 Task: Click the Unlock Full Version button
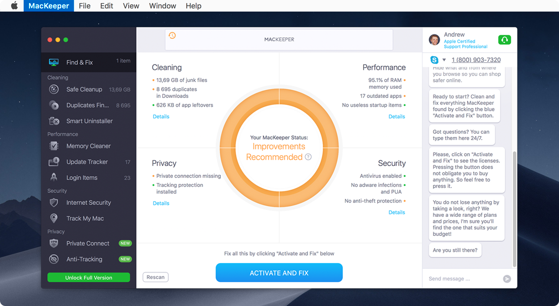click(x=89, y=277)
